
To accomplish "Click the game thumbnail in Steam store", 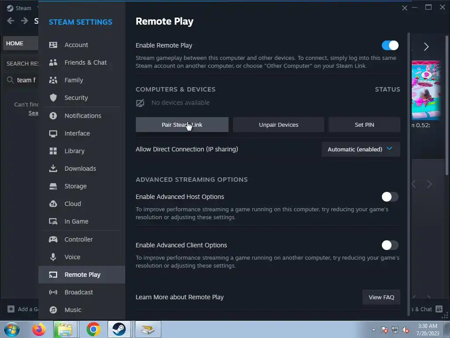I will [x=425, y=91].
